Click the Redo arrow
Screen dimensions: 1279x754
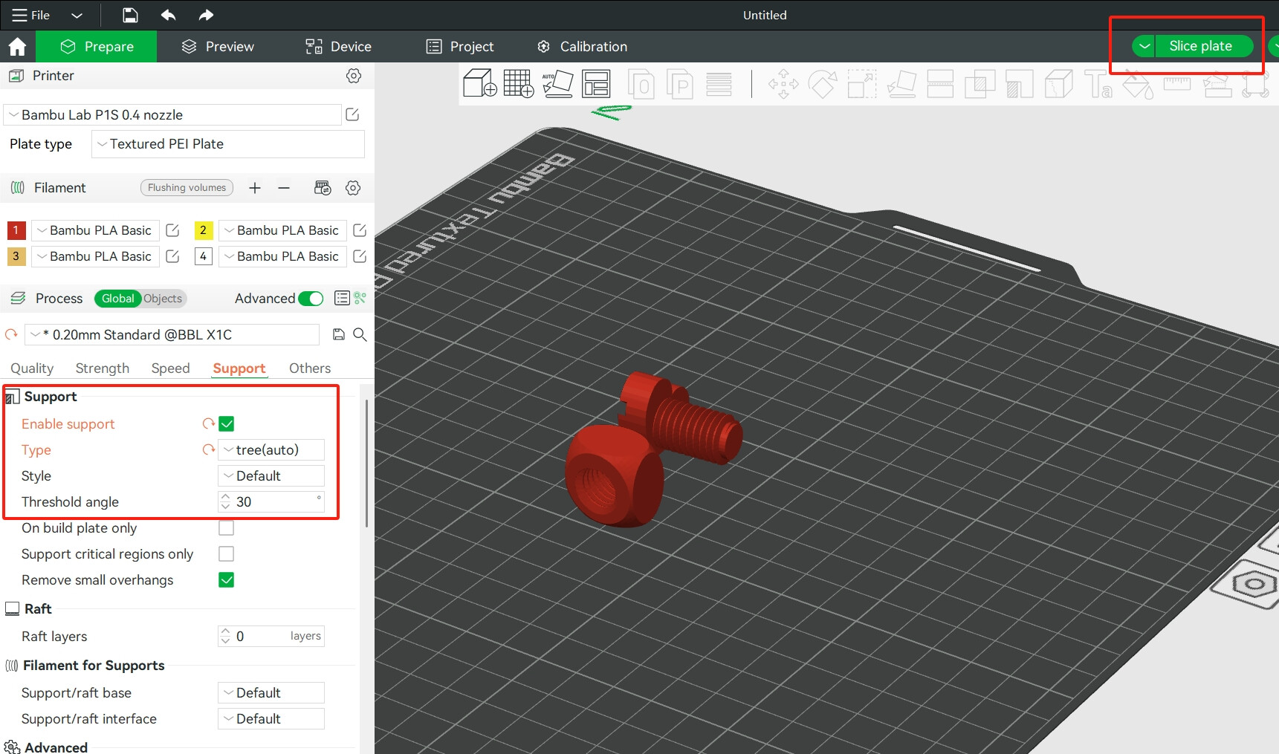(206, 15)
